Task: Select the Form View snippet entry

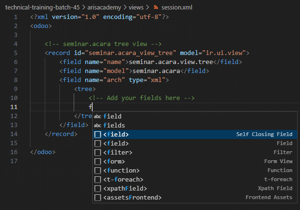Action: [195, 161]
